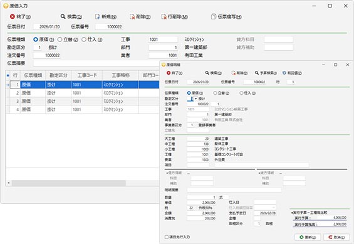Select grid row 2 number cell
This screenshot has width=354, height=244.
click(15, 93)
